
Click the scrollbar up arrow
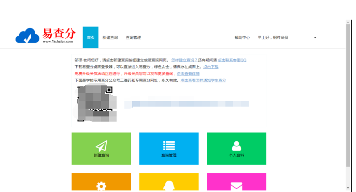tap(348, 22)
